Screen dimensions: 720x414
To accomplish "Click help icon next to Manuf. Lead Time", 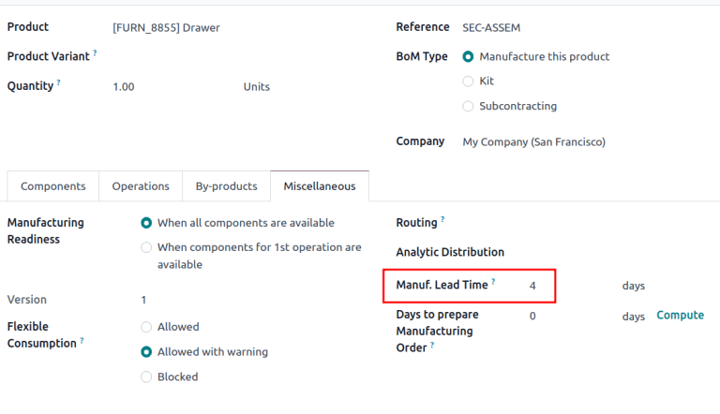I will pyautogui.click(x=493, y=281).
